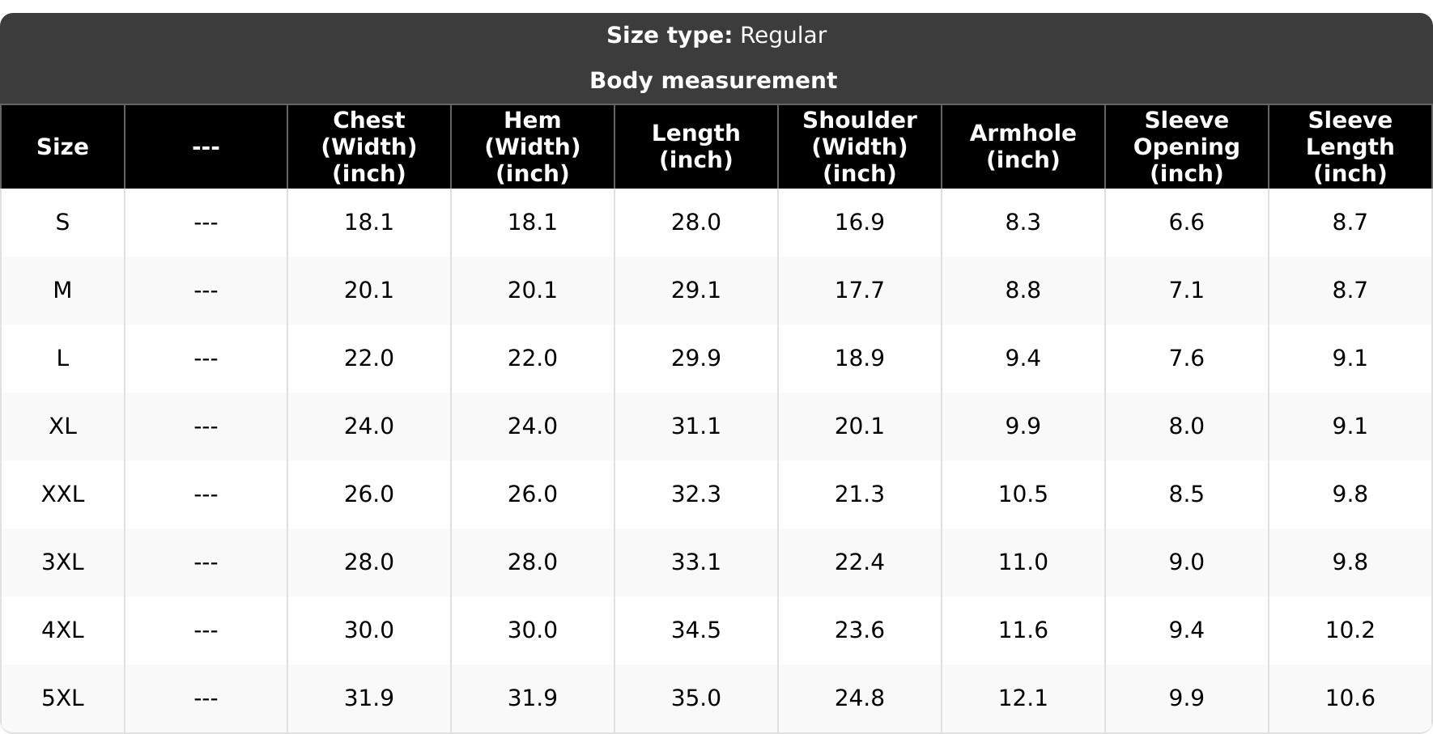Click the Chest (Width) column header
Viewport: 1433px width, 734px height.
(369, 146)
